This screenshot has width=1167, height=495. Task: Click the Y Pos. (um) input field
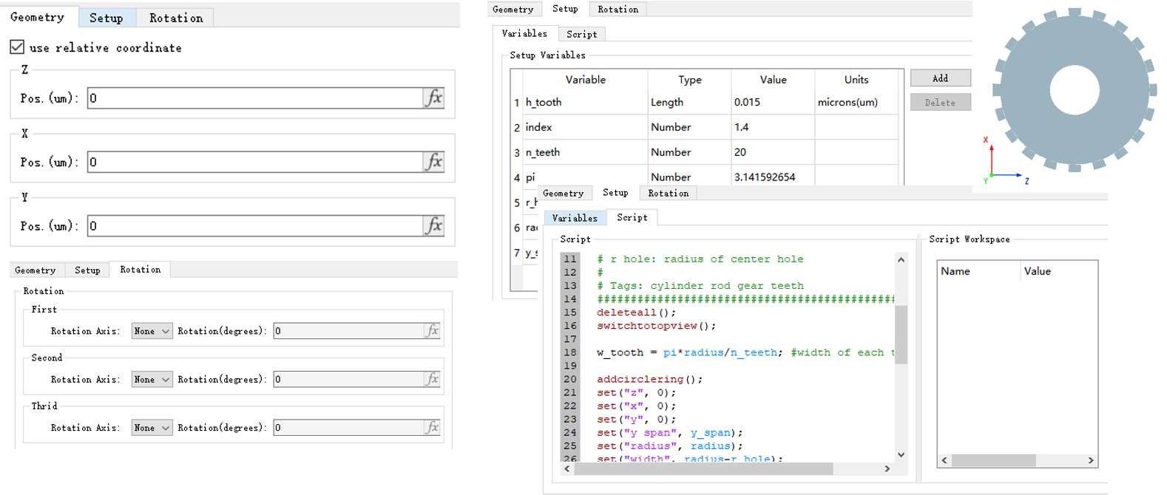(255, 225)
